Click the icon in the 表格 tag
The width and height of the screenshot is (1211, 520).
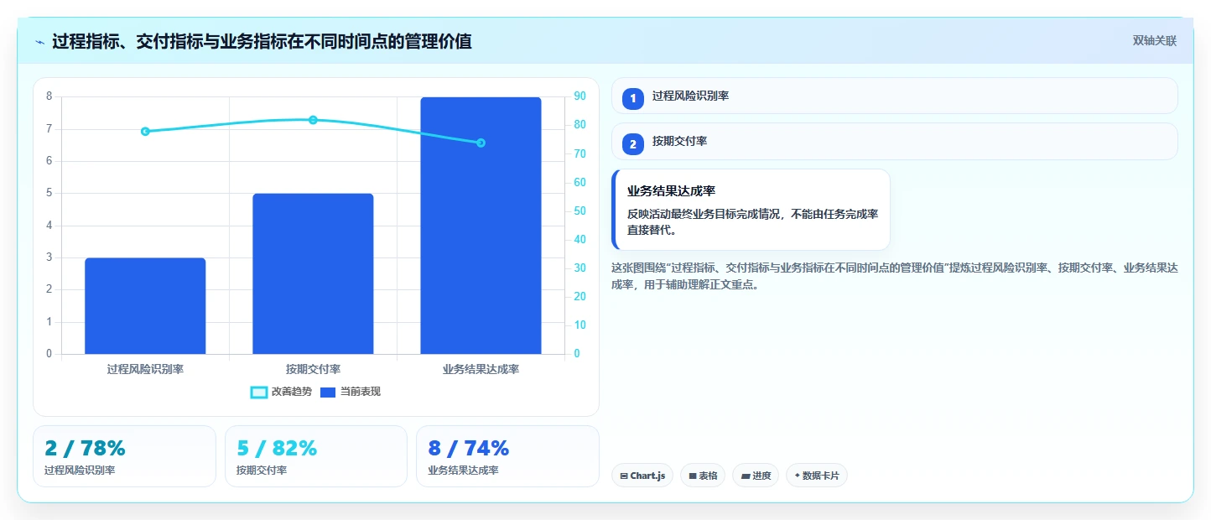[x=693, y=476]
